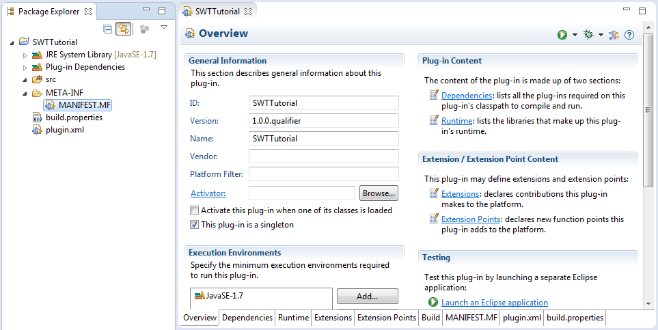Click the icon beside Extension Points link

click(434, 219)
